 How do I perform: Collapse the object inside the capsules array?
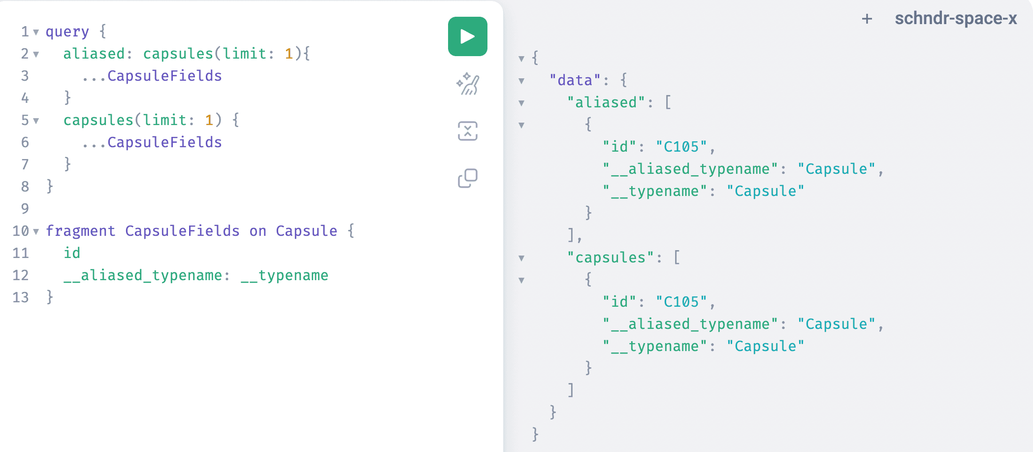click(x=521, y=280)
